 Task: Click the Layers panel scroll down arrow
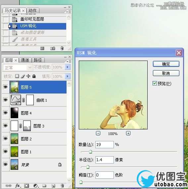pos(69,180)
